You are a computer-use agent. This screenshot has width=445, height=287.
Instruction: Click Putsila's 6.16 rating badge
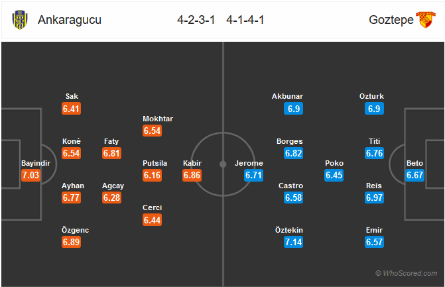click(152, 175)
